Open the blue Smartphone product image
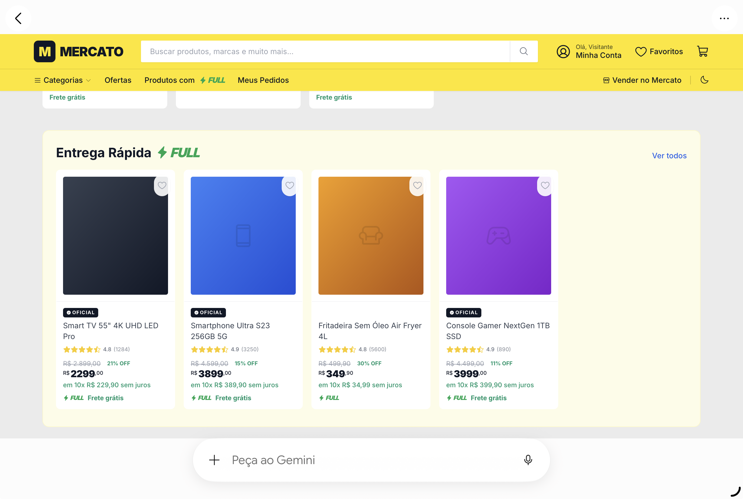Screen dimensions: 743x499 click(x=243, y=235)
